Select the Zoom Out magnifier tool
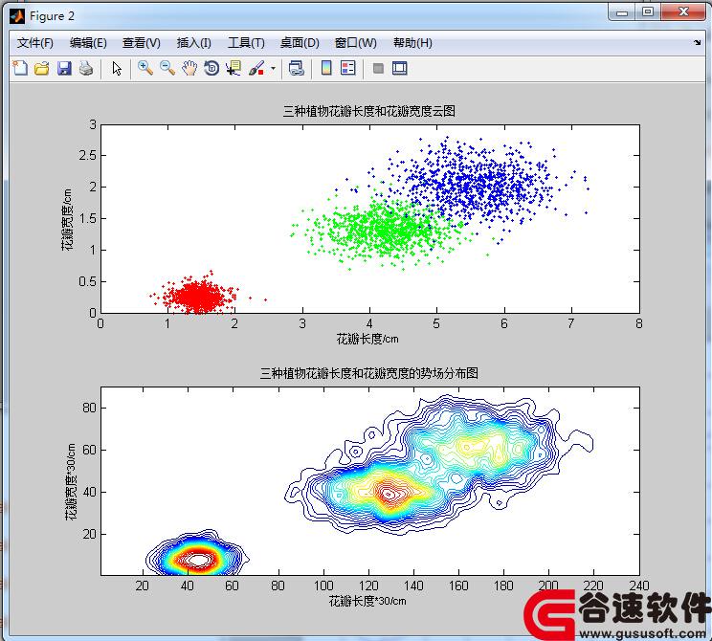The height and width of the screenshot is (641, 712). click(167, 68)
